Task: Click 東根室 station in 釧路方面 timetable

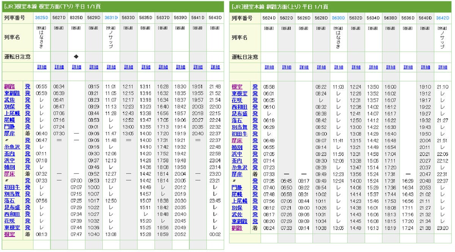Action: tap(240, 93)
